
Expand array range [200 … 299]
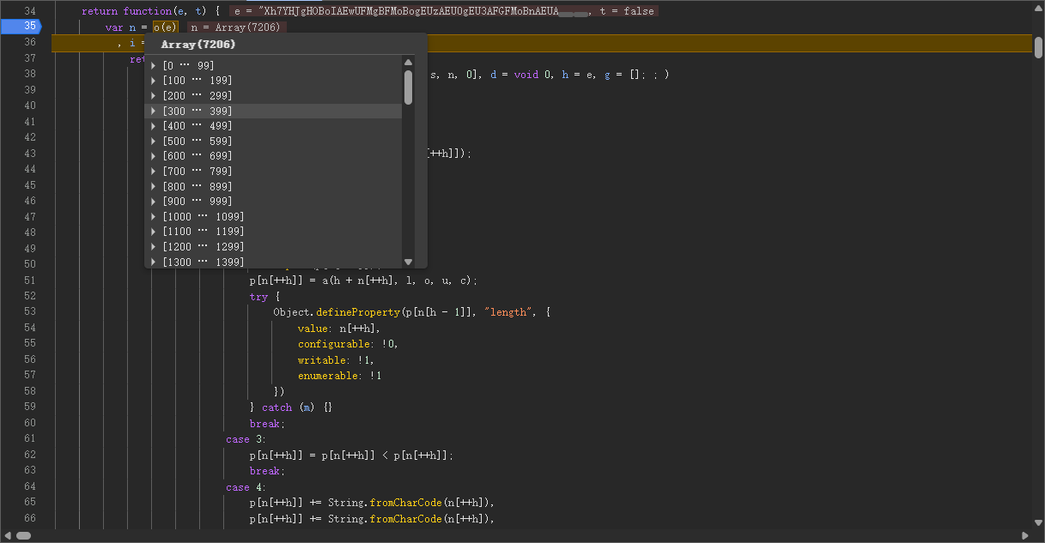pyautogui.click(x=154, y=96)
